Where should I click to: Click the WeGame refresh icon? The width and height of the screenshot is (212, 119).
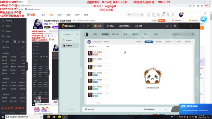click(88, 26)
